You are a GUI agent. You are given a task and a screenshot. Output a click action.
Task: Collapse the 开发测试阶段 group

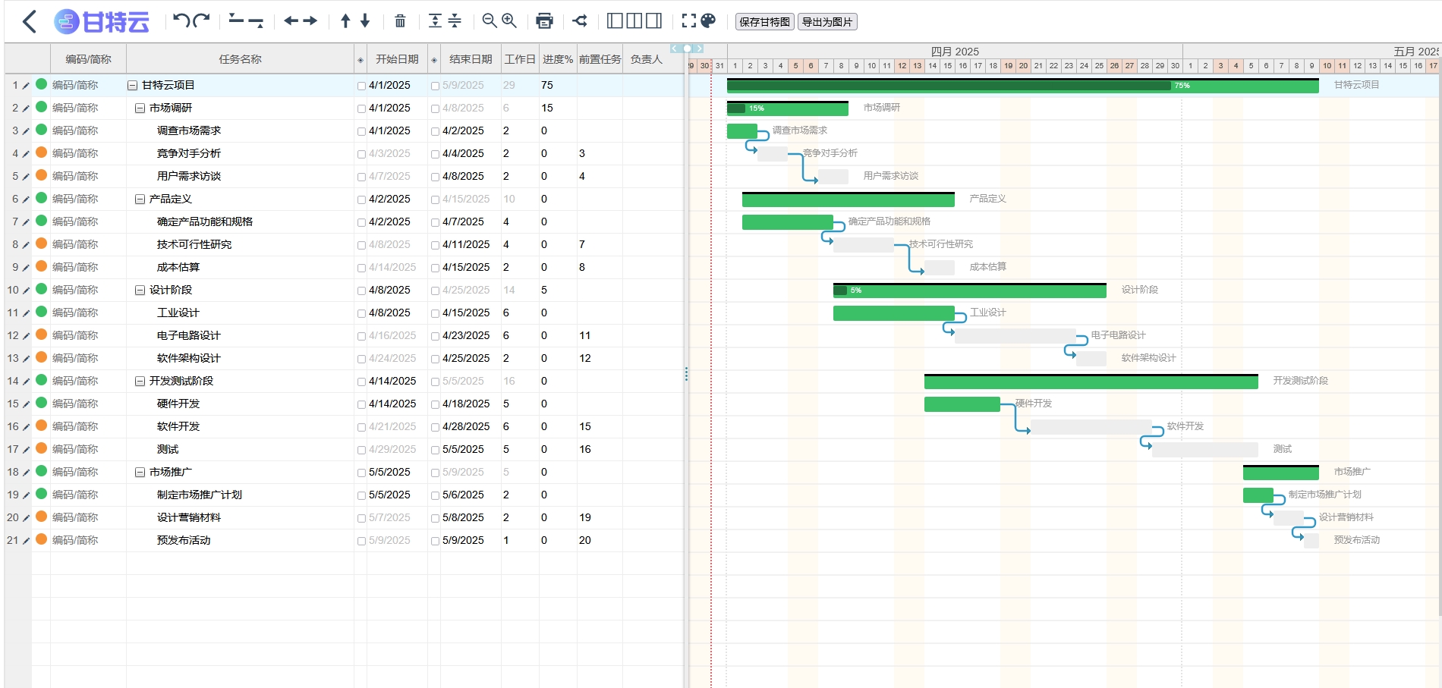(x=140, y=382)
